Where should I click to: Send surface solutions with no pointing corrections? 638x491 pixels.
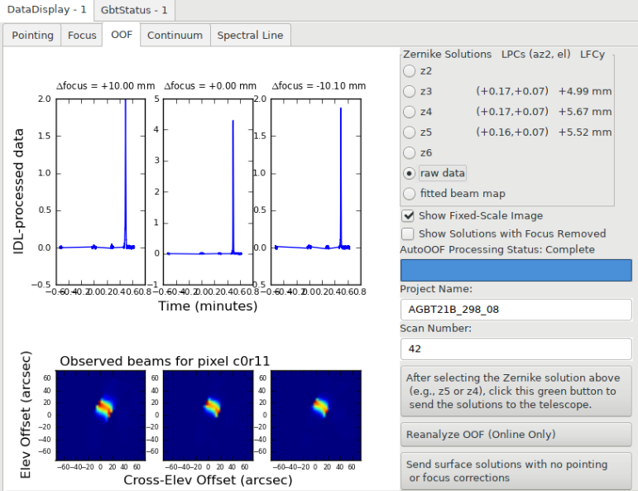[x=516, y=471]
